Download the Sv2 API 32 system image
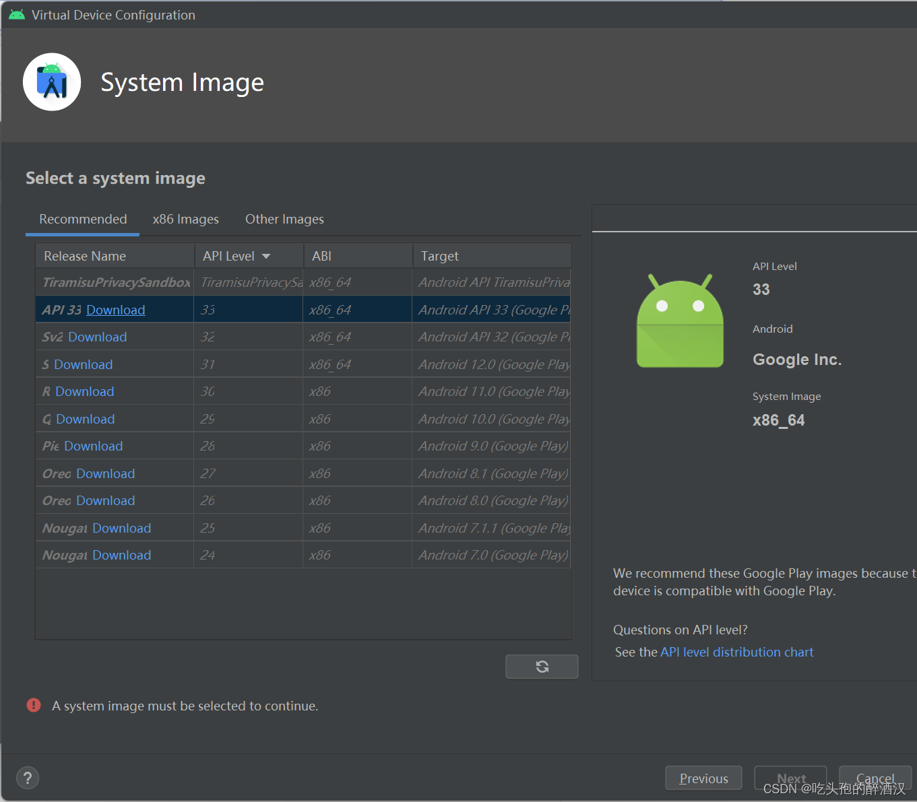Image resolution: width=917 pixels, height=802 pixels. 97,337
